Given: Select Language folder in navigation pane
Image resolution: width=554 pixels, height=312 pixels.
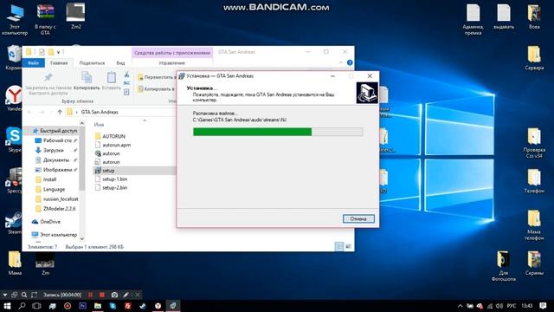Looking at the screenshot, I should [50, 189].
